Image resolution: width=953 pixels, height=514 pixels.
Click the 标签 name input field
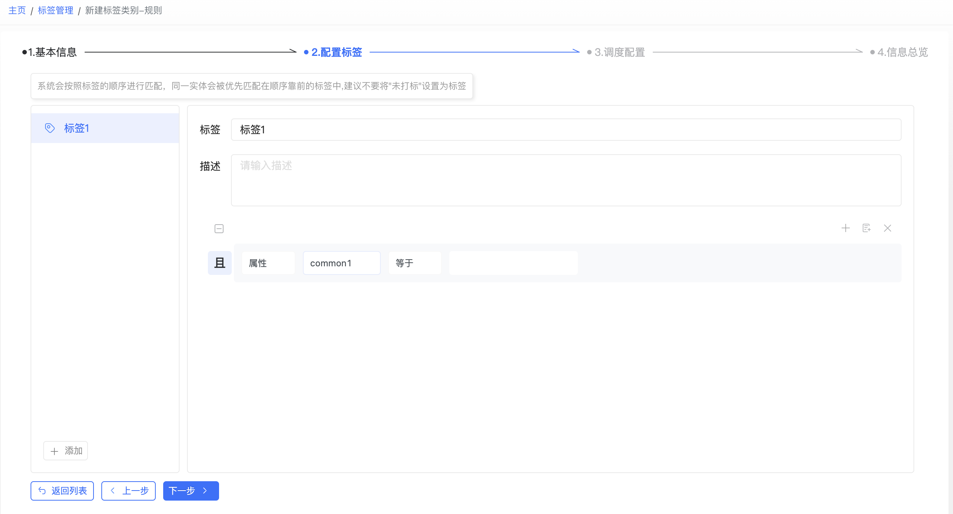[x=566, y=130]
